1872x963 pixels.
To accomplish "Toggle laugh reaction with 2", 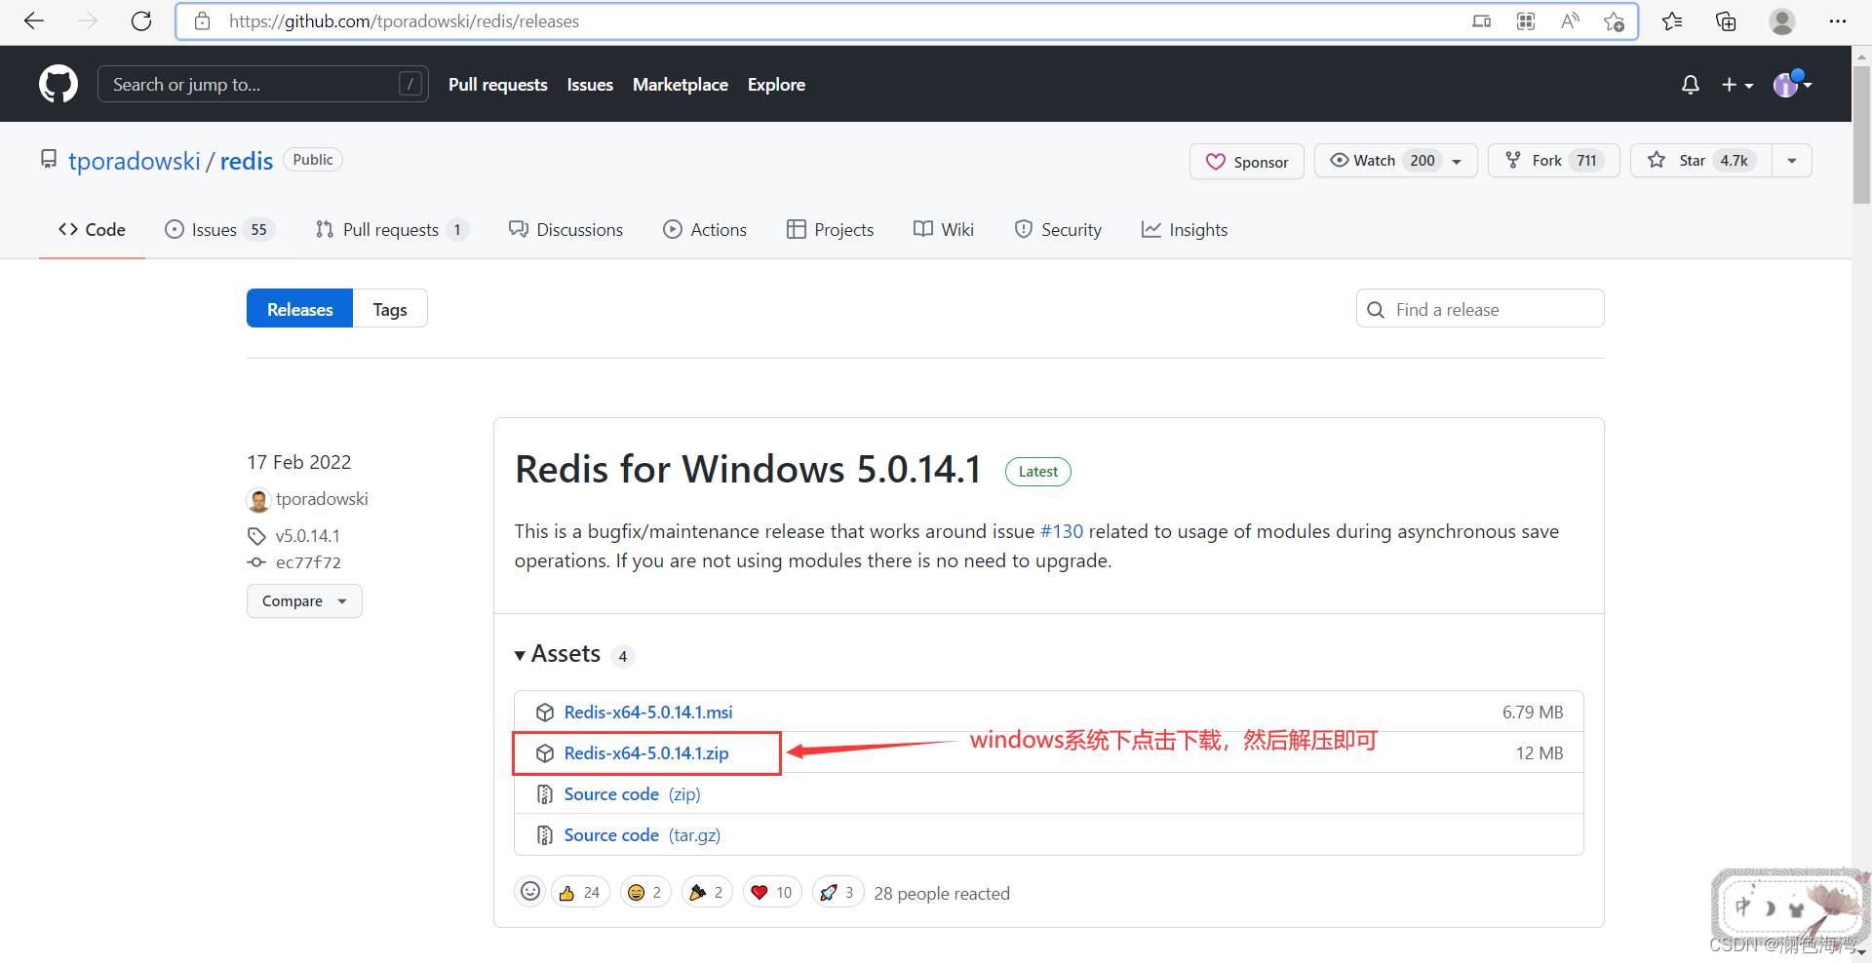I will (645, 892).
